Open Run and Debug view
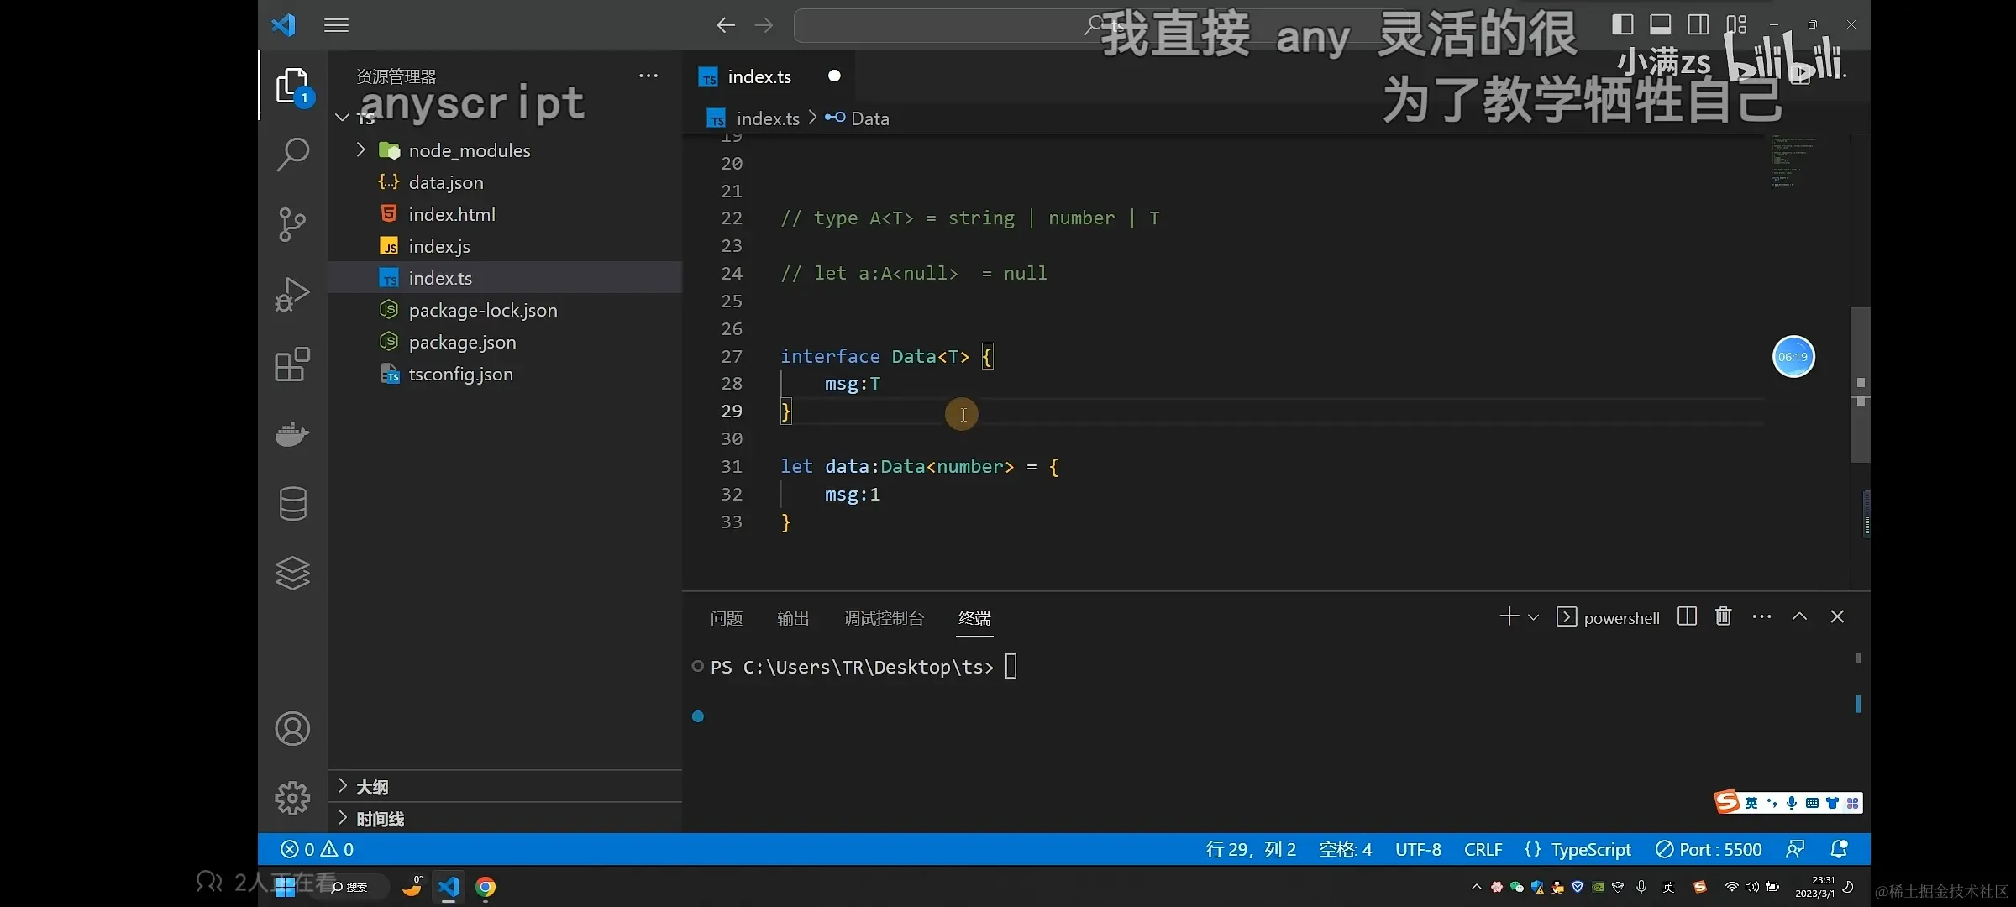This screenshot has height=907, width=2016. (292, 295)
